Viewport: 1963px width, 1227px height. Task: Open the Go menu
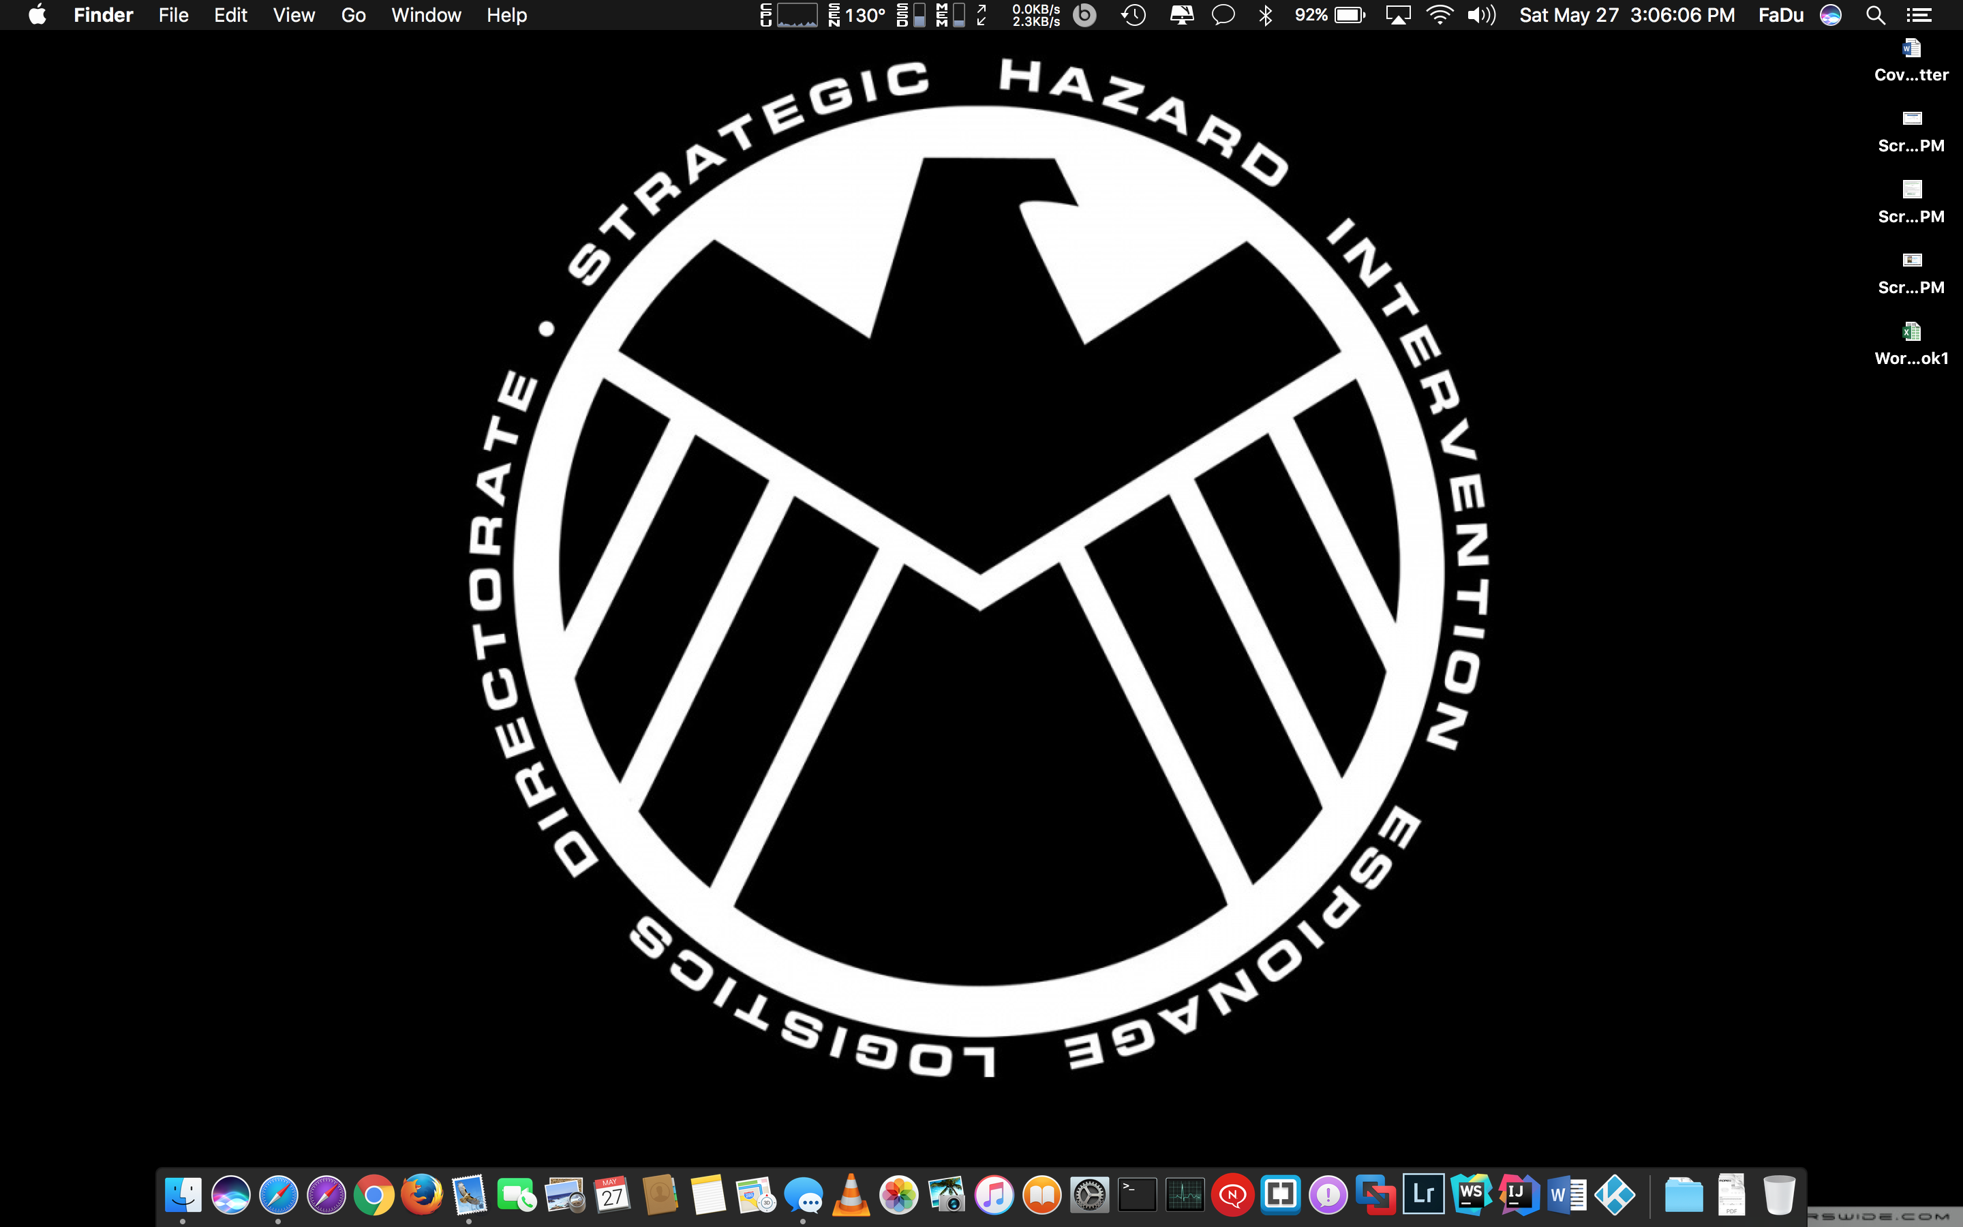pos(354,14)
